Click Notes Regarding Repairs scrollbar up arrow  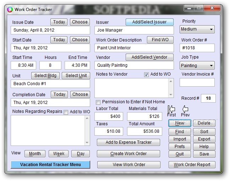pyautogui.click(x=87, y=118)
